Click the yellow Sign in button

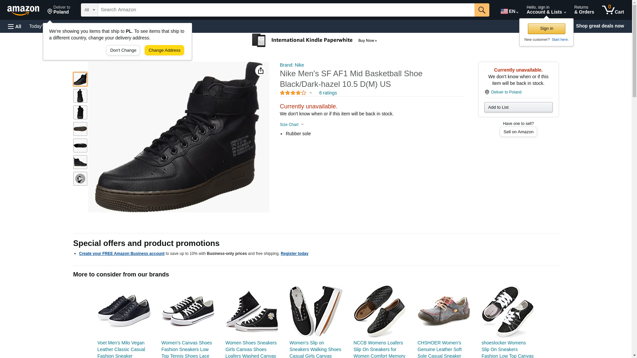point(546,29)
